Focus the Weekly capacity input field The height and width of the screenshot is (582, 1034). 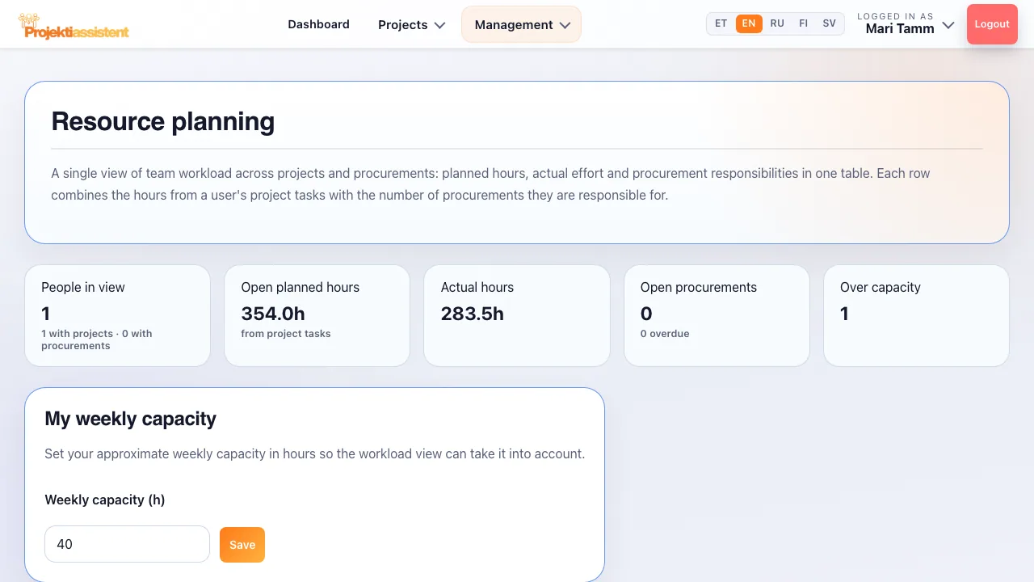[127, 544]
